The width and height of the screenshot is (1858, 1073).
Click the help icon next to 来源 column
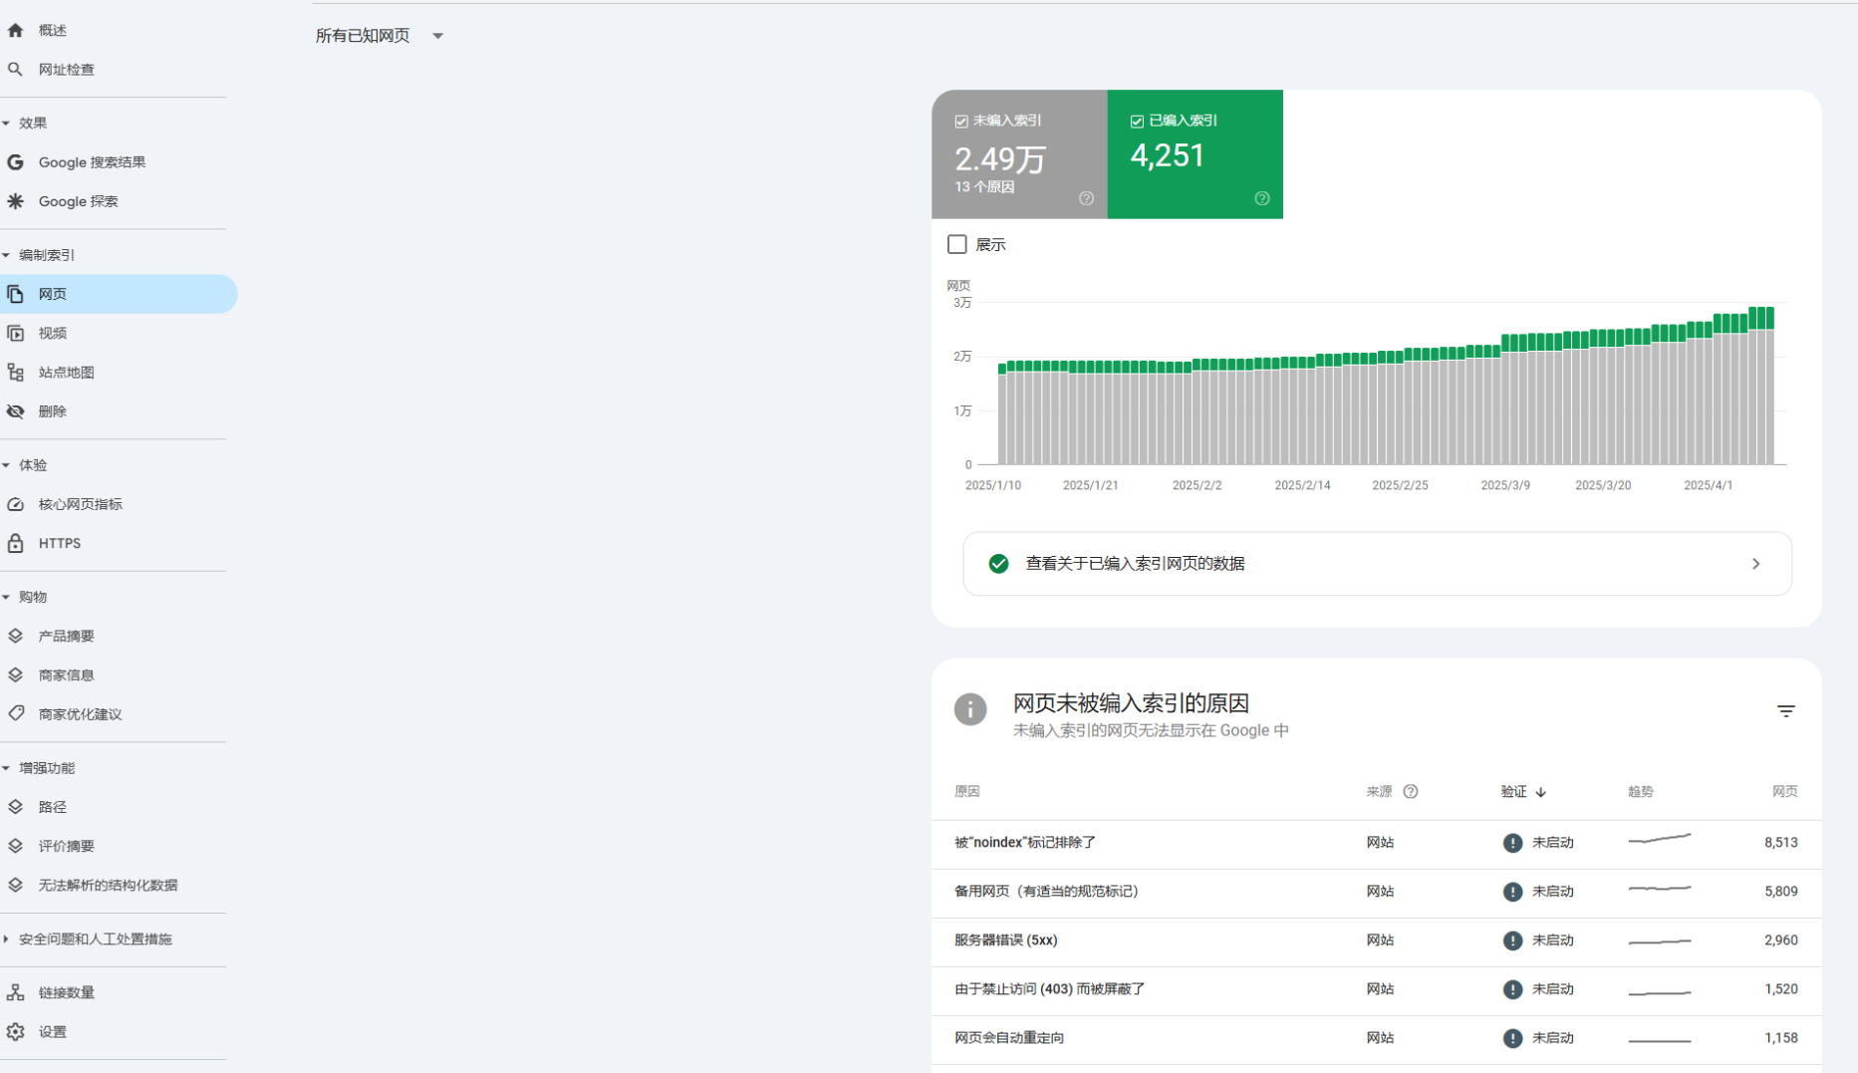click(1411, 791)
